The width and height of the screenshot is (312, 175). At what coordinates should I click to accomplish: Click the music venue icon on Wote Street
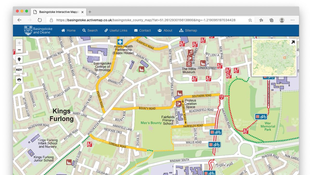point(190,53)
